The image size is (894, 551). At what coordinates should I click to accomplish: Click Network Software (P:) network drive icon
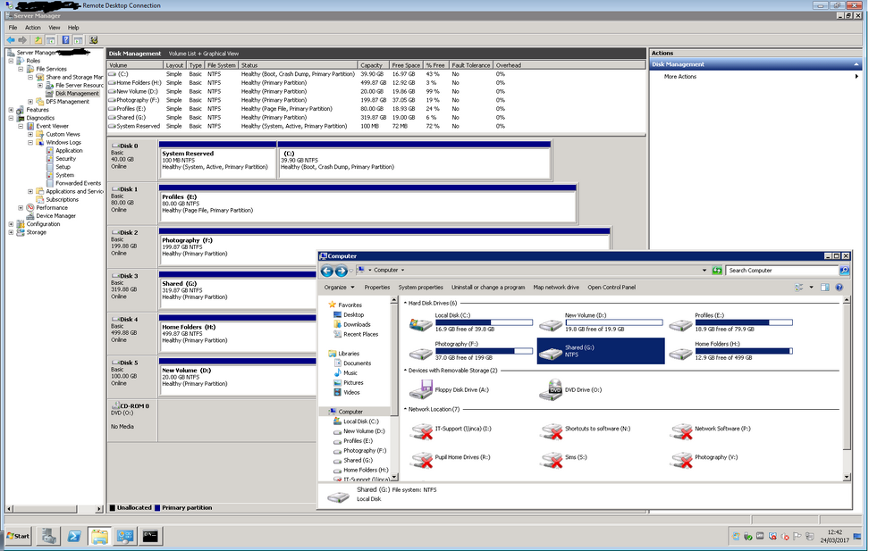(682, 431)
